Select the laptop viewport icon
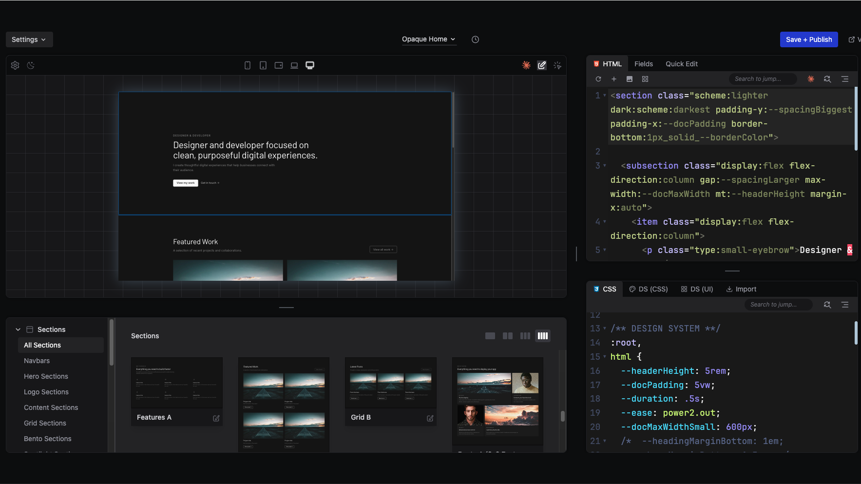This screenshot has width=861, height=484. 294,65
